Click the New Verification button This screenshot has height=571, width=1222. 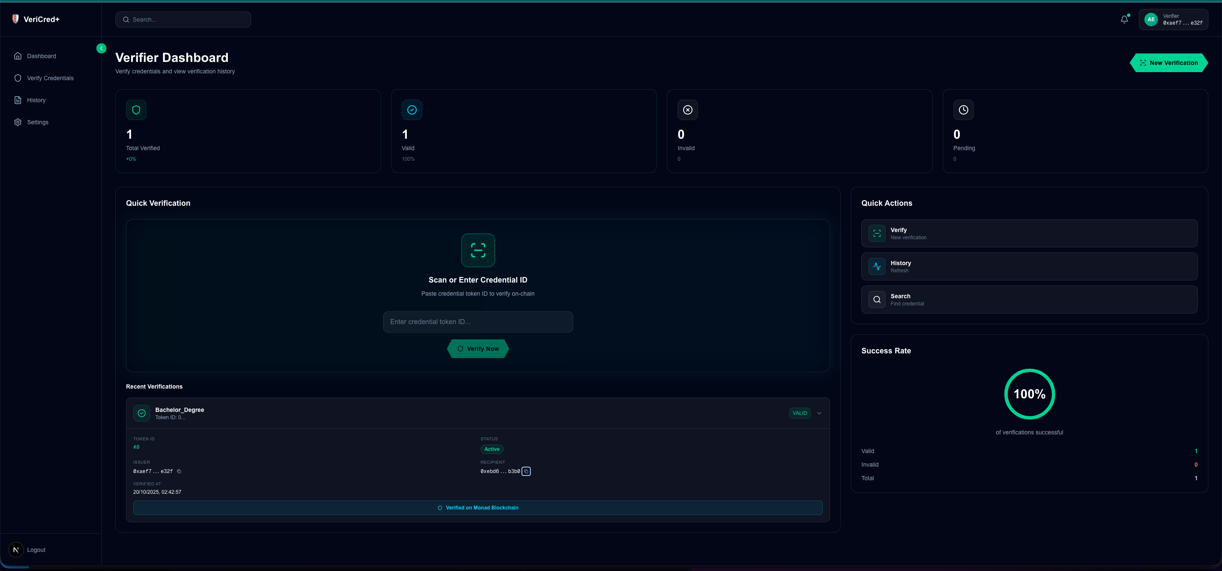(1169, 63)
